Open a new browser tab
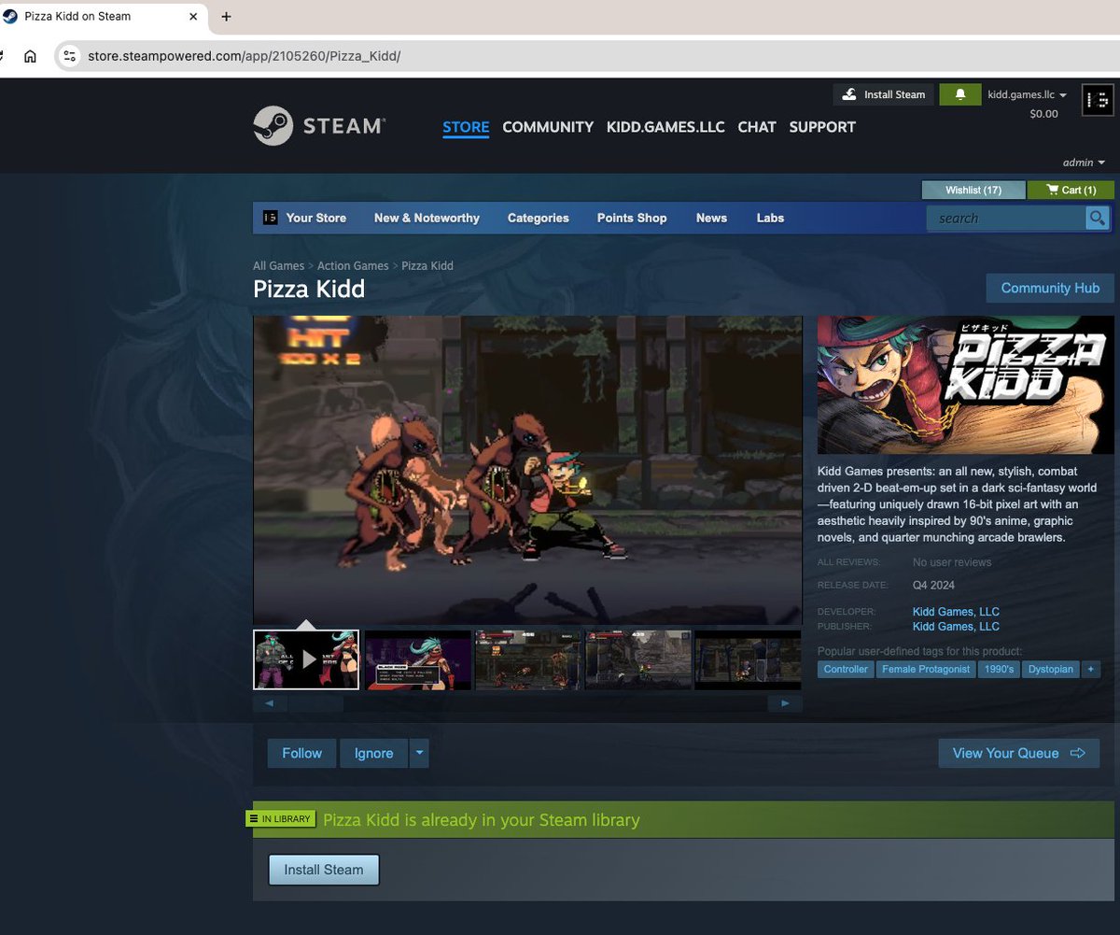Viewport: 1120px width, 935px height. coord(226,17)
